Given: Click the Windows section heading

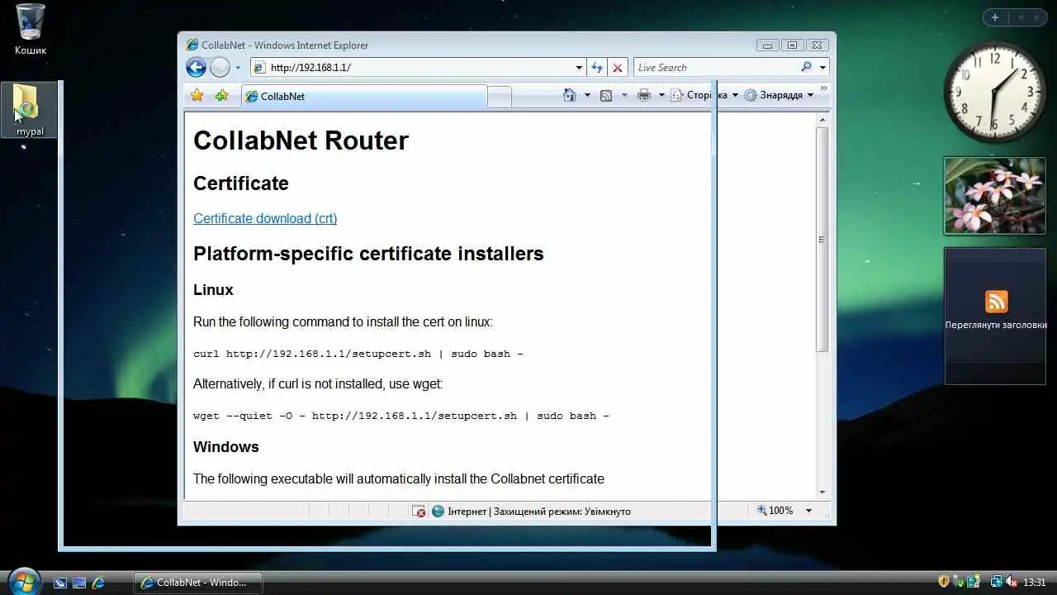Looking at the screenshot, I should pos(226,447).
